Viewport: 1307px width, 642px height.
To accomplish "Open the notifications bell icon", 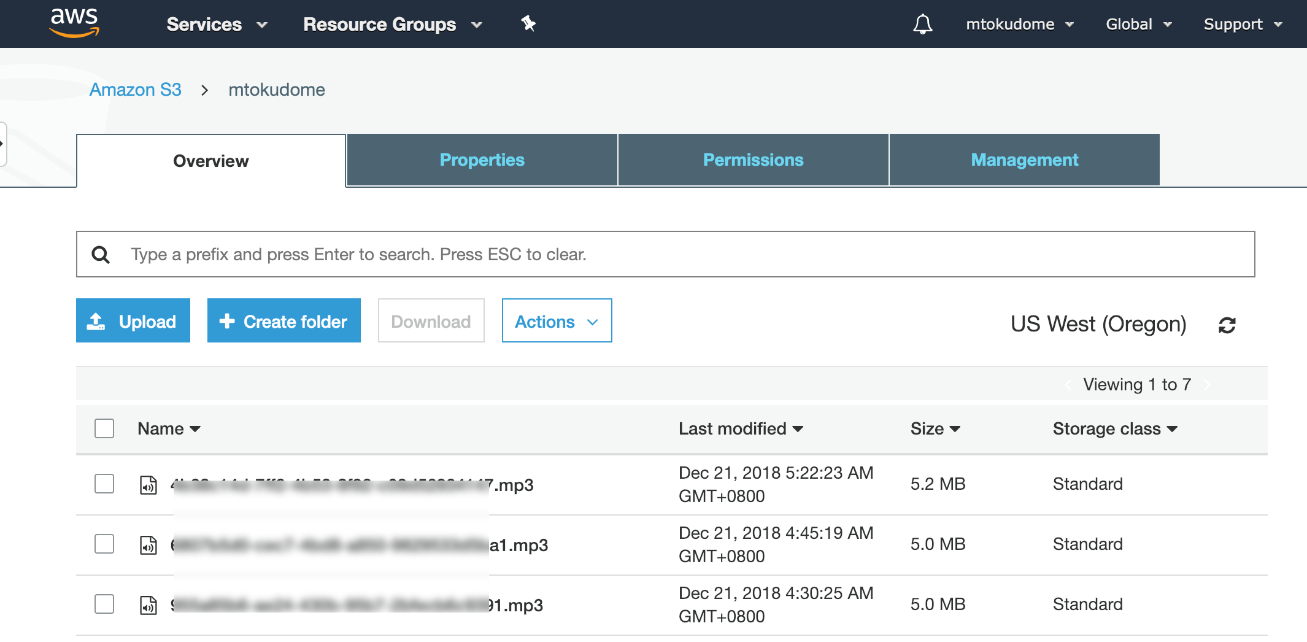I will [x=922, y=25].
